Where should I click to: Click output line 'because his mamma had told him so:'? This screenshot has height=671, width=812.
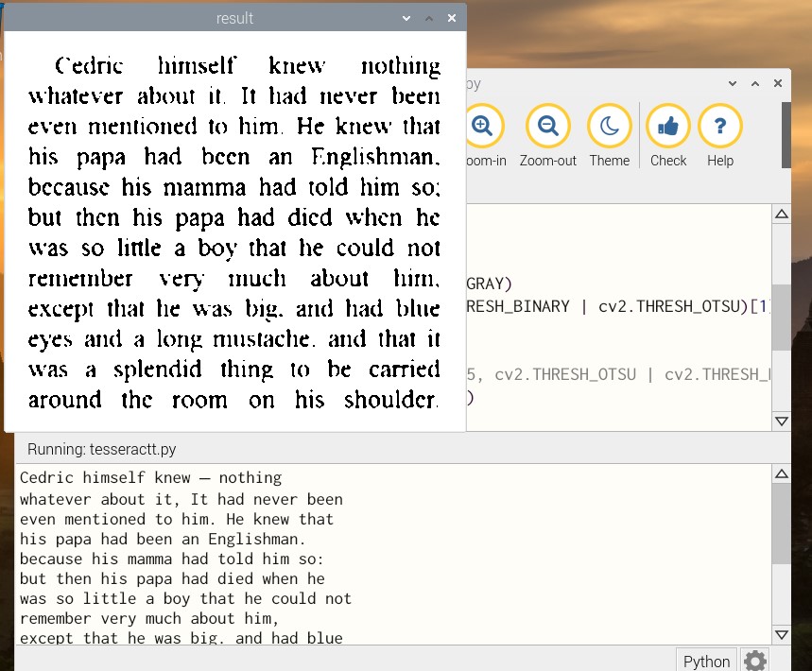point(171,559)
